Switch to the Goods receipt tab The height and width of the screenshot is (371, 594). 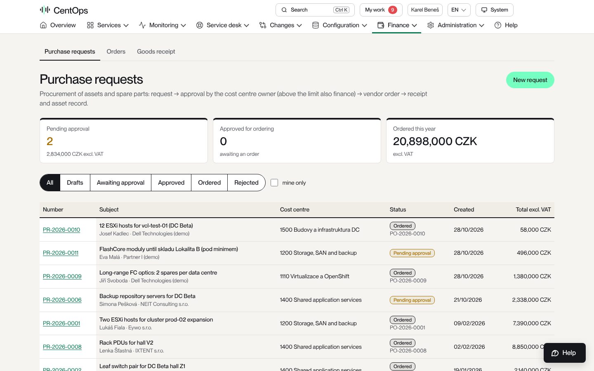pyautogui.click(x=156, y=52)
